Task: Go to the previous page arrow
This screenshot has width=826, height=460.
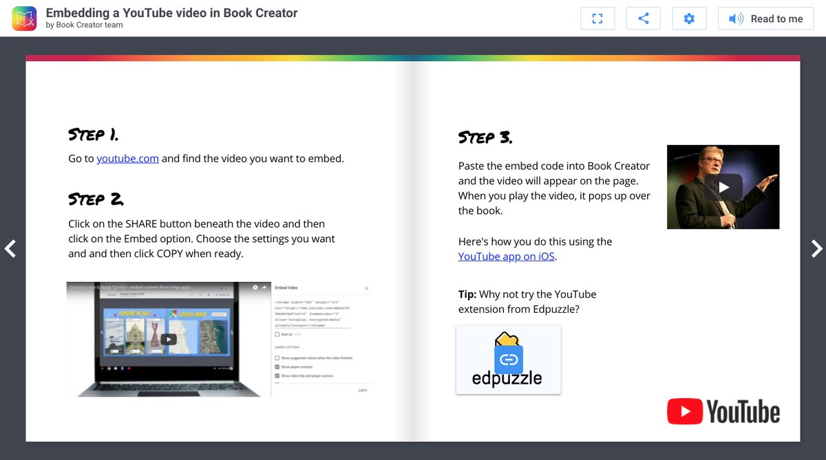Action: tap(10, 248)
